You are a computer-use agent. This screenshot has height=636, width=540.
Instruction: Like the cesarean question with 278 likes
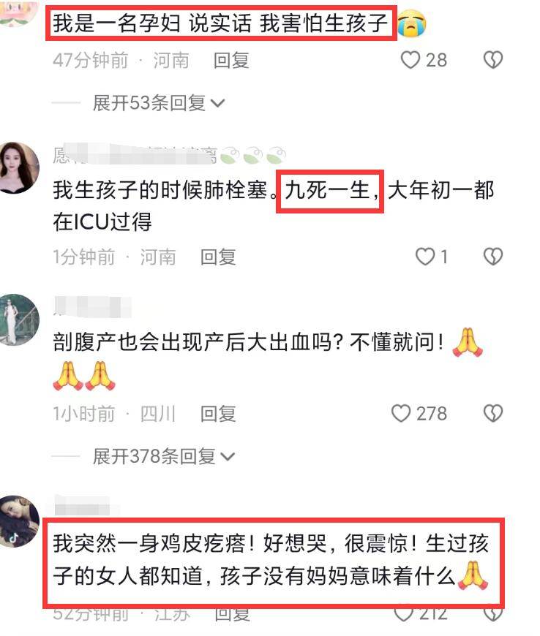pos(401,413)
